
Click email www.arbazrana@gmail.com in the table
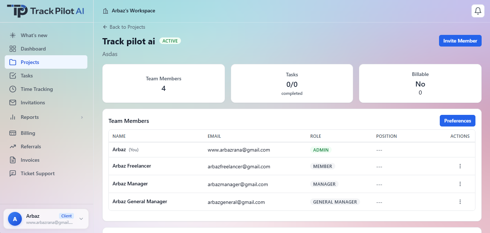point(239,150)
